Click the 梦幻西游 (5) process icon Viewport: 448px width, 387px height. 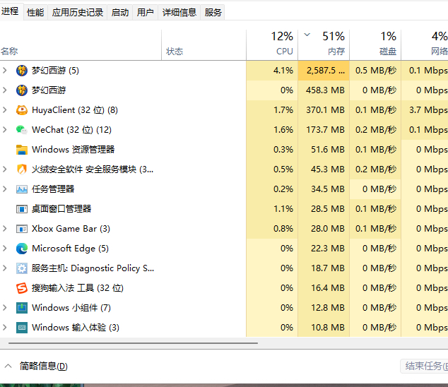(22, 71)
